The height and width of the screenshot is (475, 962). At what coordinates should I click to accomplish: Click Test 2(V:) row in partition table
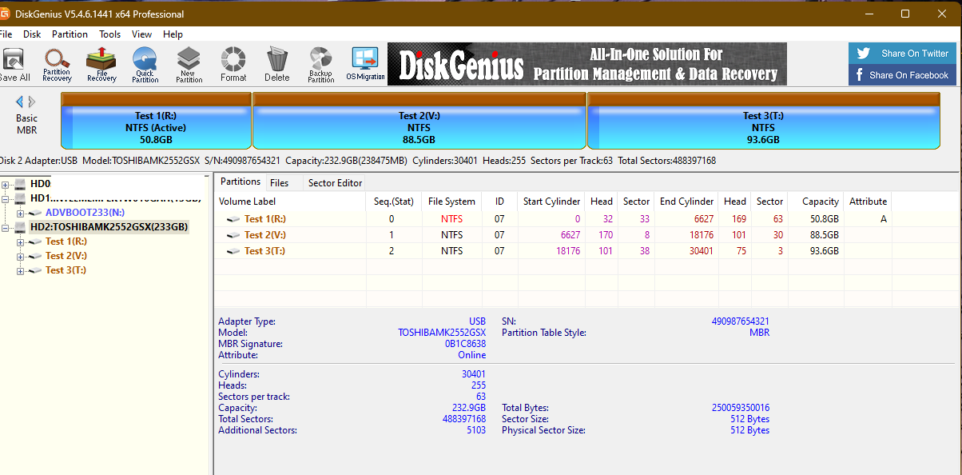click(553, 235)
